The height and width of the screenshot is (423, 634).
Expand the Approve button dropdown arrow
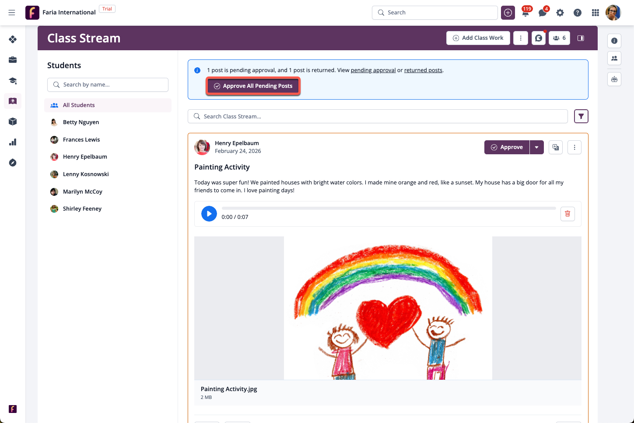click(537, 147)
